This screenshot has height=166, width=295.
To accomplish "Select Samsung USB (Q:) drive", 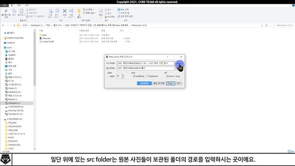I will [x=14, y=111].
